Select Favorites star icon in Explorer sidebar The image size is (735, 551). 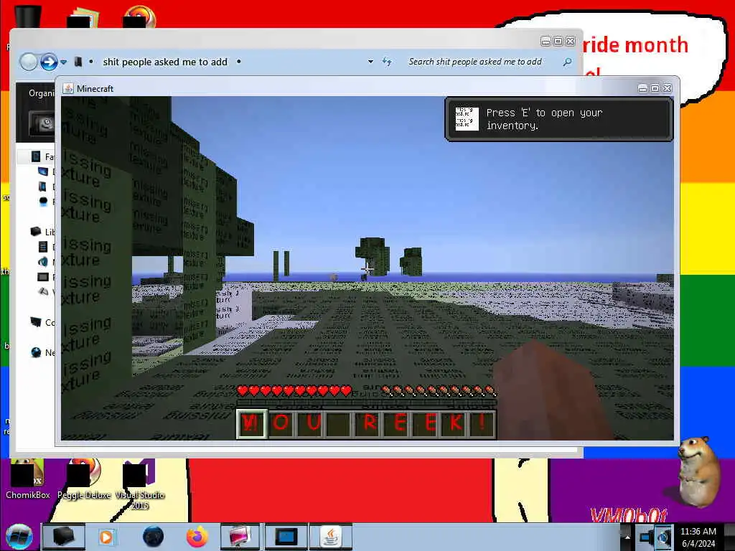pos(36,156)
